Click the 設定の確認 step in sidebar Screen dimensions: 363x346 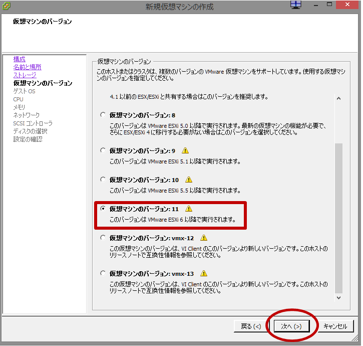pyautogui.click(x=28, y=139)
